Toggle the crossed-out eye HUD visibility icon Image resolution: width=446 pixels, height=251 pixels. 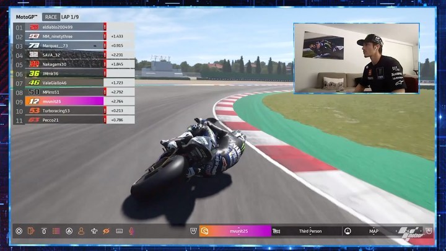click(106, 231)
